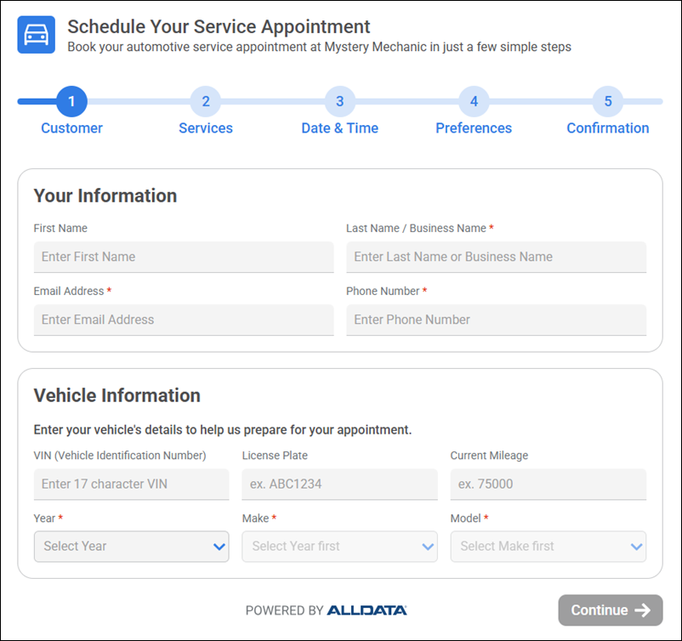Focus the Enter Email Address field

(184, 320)
